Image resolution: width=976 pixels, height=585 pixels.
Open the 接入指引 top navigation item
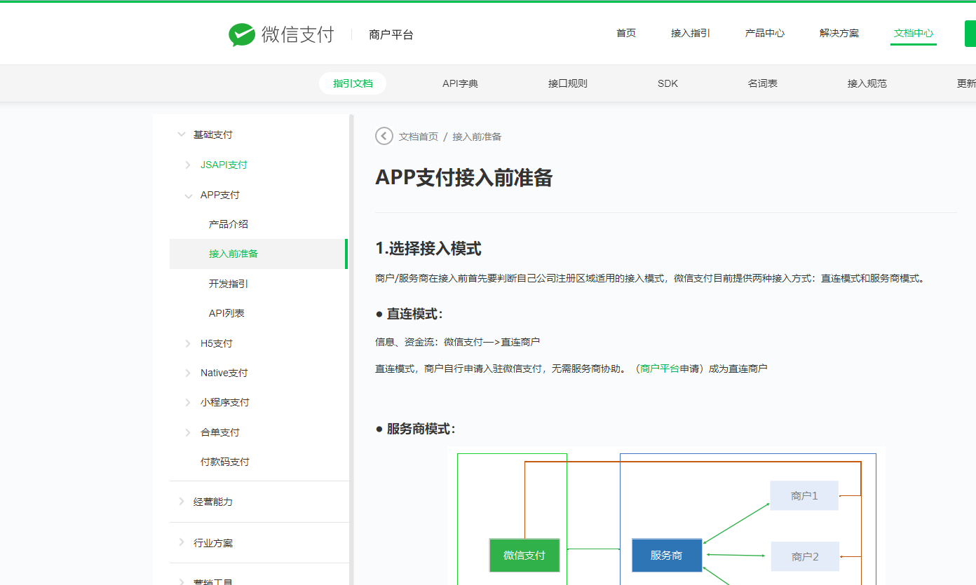pos(691,33)
